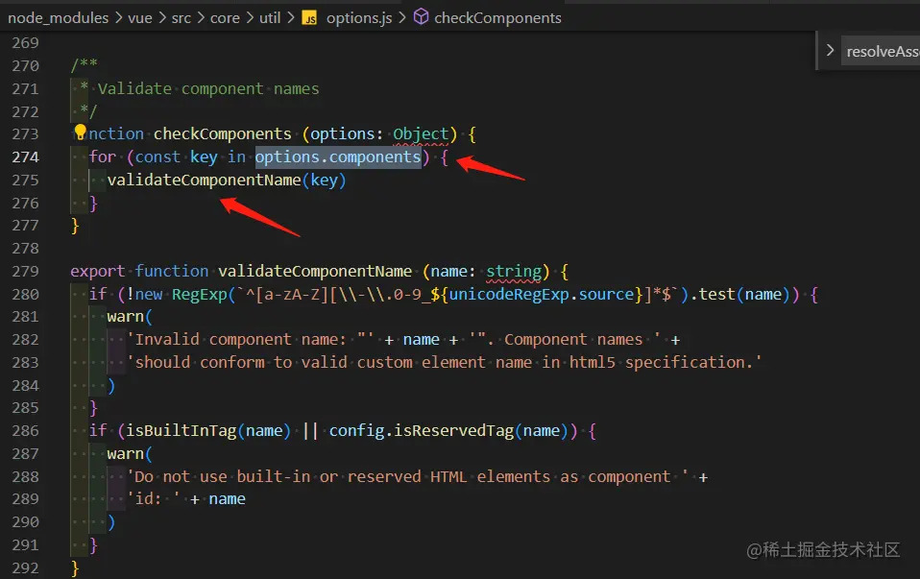Click line number 274 in gutter

point(25,157)
